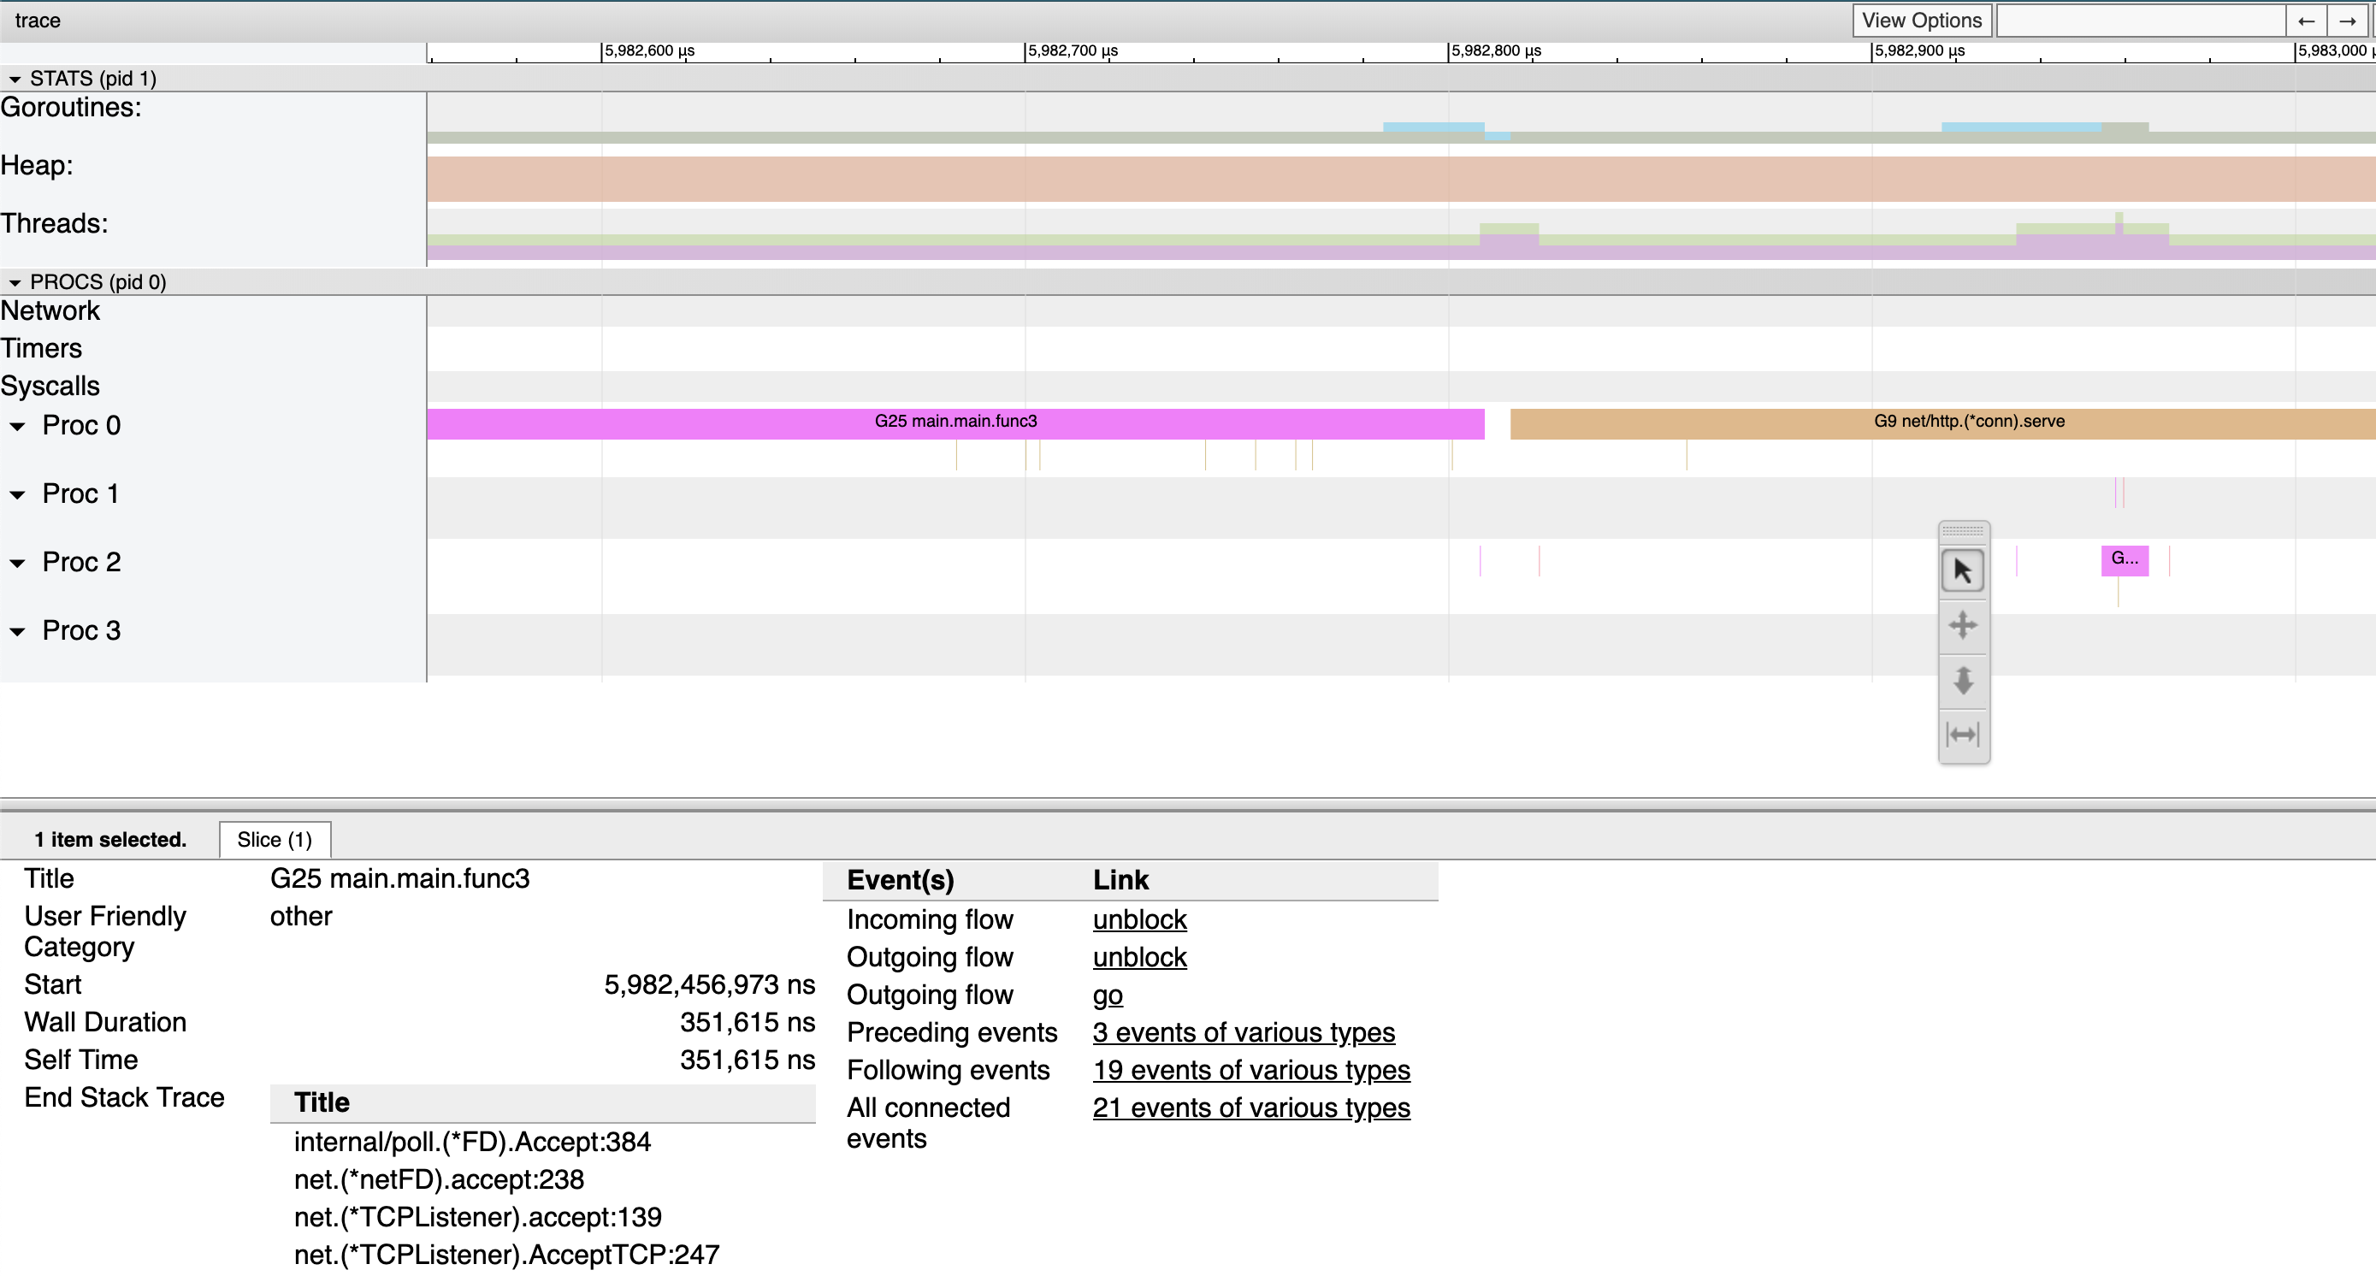Collapse the Proc 3 track
Viewport: 2376px width, 1276px height.
[x=17, y=631]
